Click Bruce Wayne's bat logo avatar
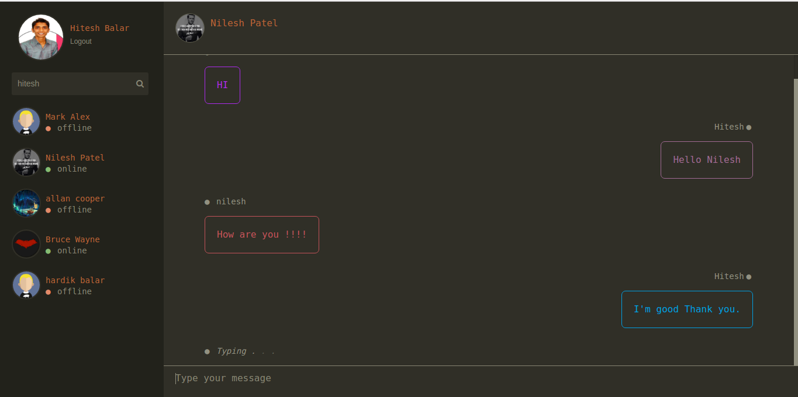Screen dimensions: 798x397 (26, 244)
